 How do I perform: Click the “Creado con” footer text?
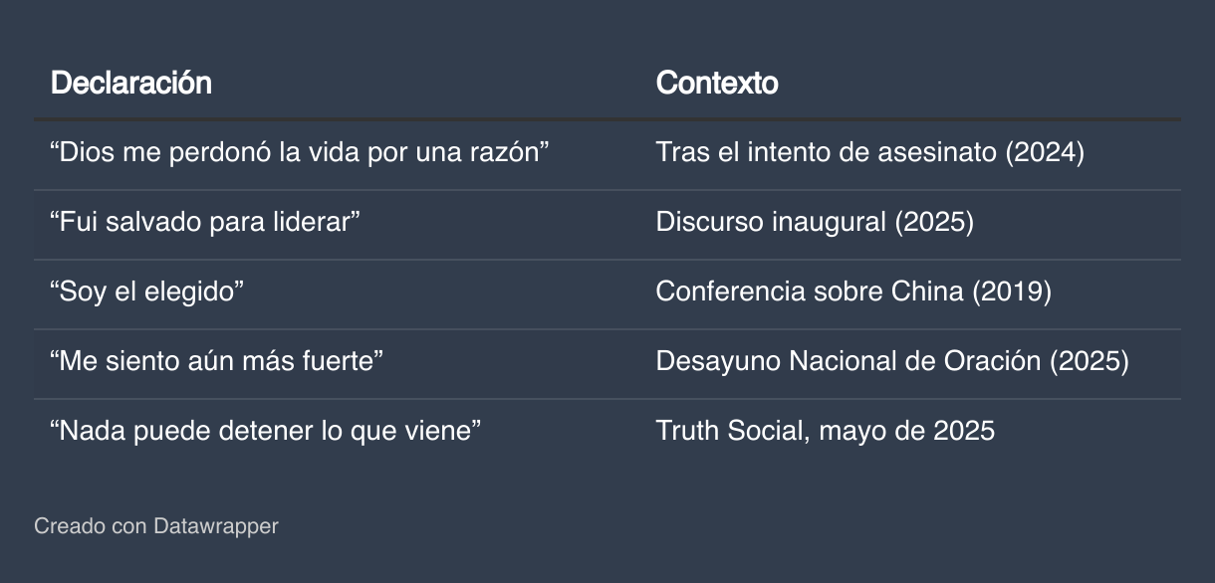coord(90,525)
